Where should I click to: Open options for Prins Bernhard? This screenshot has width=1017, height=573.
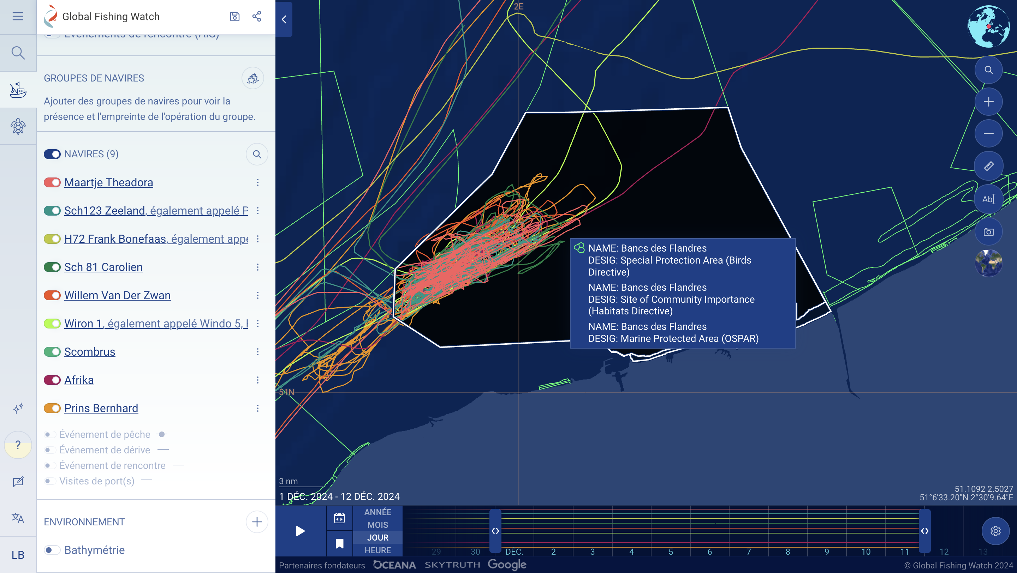258,408
